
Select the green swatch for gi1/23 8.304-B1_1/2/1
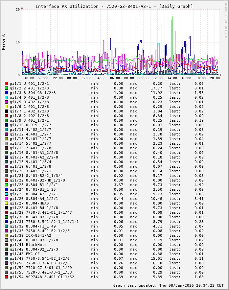coord(6,185)
